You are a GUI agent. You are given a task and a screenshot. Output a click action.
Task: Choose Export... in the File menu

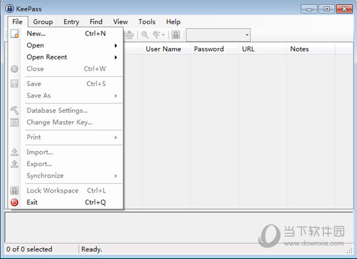[66, 164]
